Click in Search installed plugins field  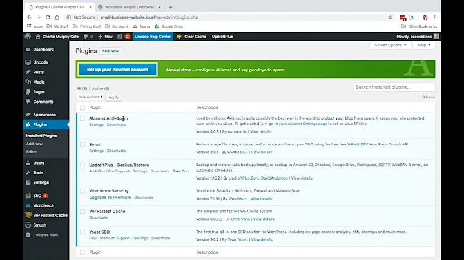[x=394, y=87]
